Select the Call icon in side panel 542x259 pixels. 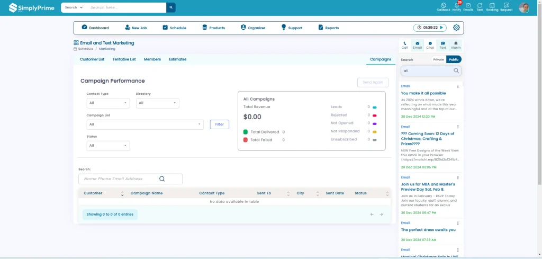pyautogui.click(x=405, y=46)
